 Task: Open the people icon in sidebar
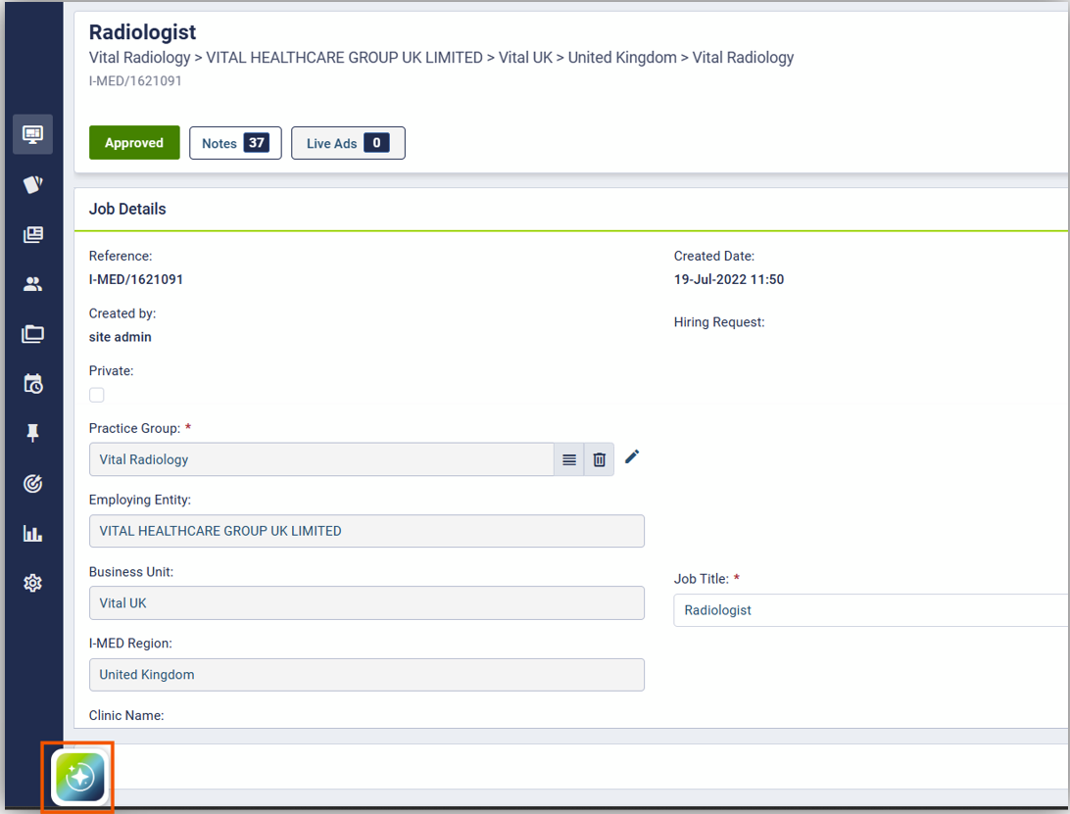coord(32,284)
